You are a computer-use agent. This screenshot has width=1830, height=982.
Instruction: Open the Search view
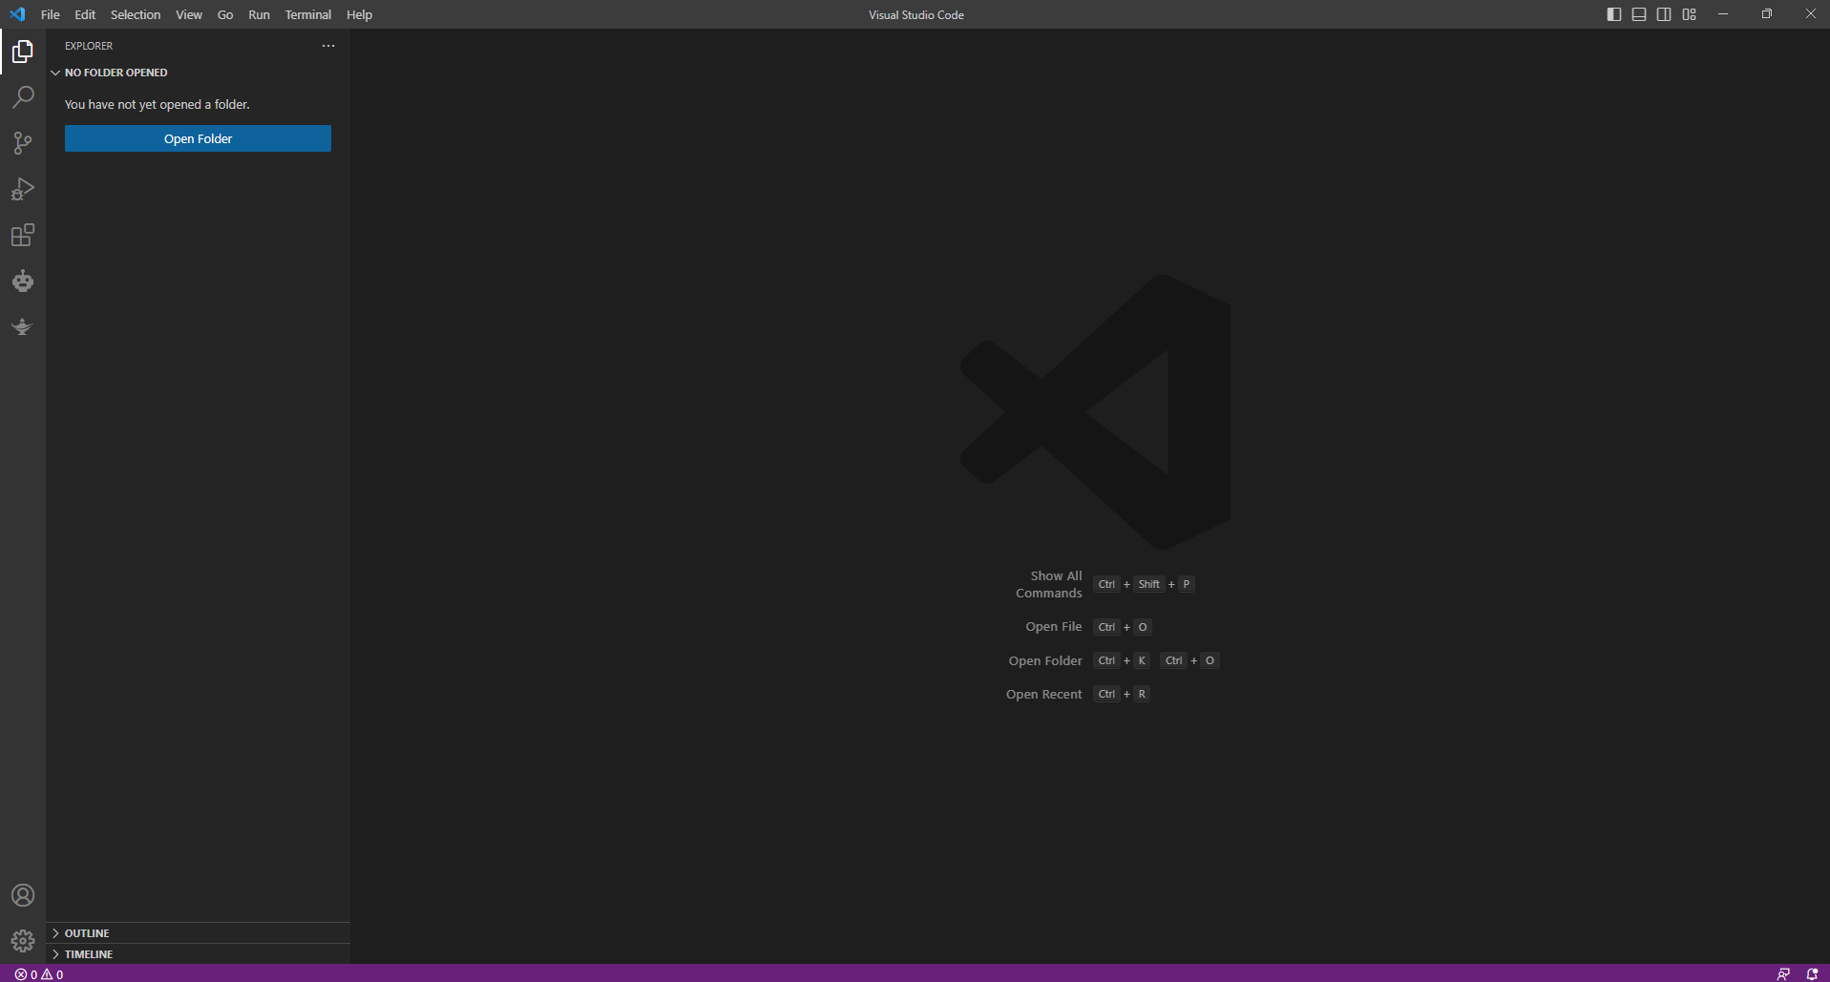point(23,97)
